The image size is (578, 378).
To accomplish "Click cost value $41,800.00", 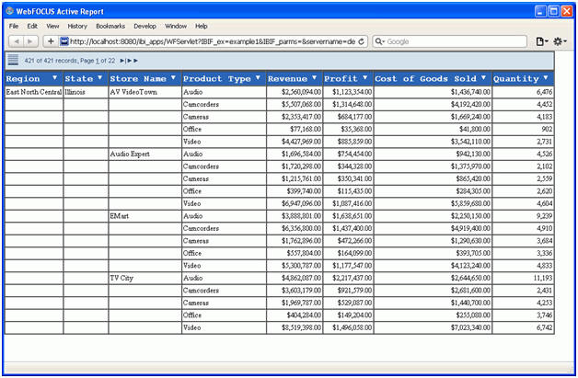I will (475, 130).
